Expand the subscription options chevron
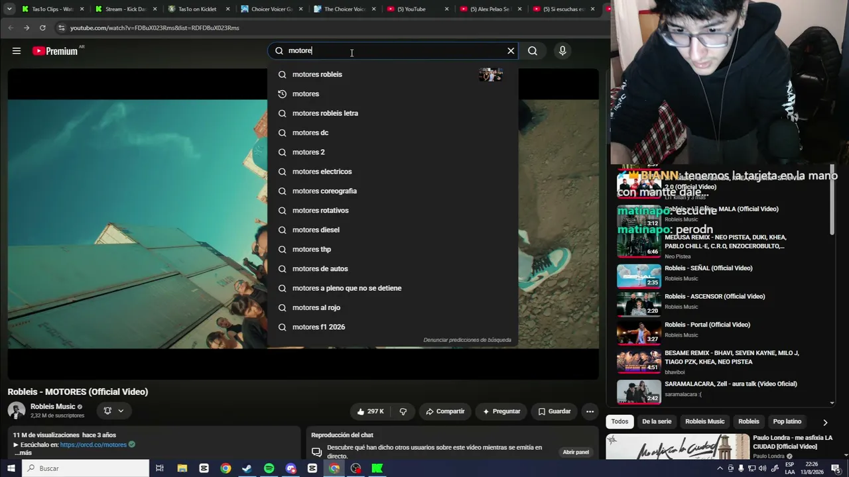Screen dimensions: 849x477 pyautogui.click(x=121, y=411)
